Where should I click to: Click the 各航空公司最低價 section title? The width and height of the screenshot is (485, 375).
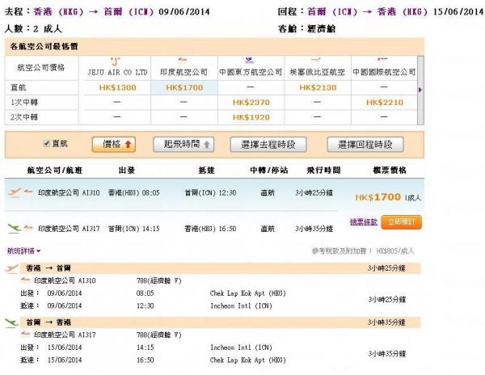click(x=44, y=47)
